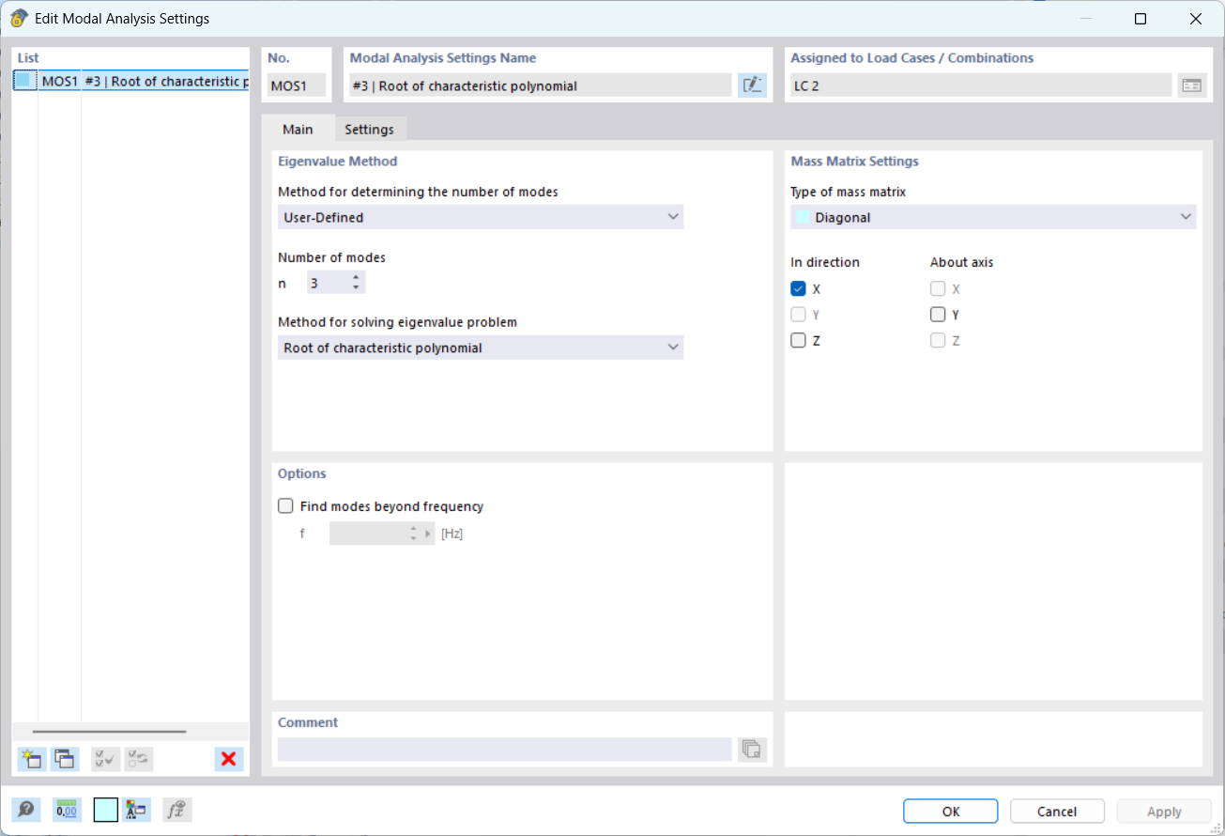1225x836 pixels.
Task: Edit units and decimal places settings
Action: pos(66,809)
